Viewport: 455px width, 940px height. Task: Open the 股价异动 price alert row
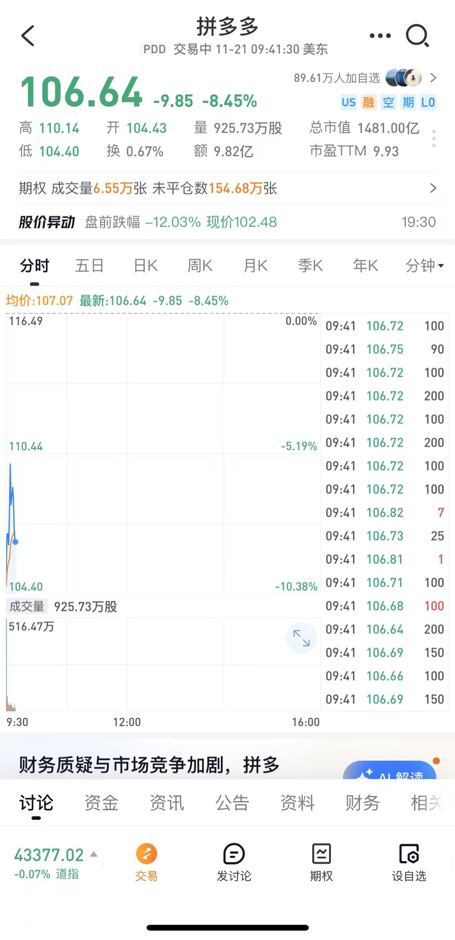click(228, 222)
